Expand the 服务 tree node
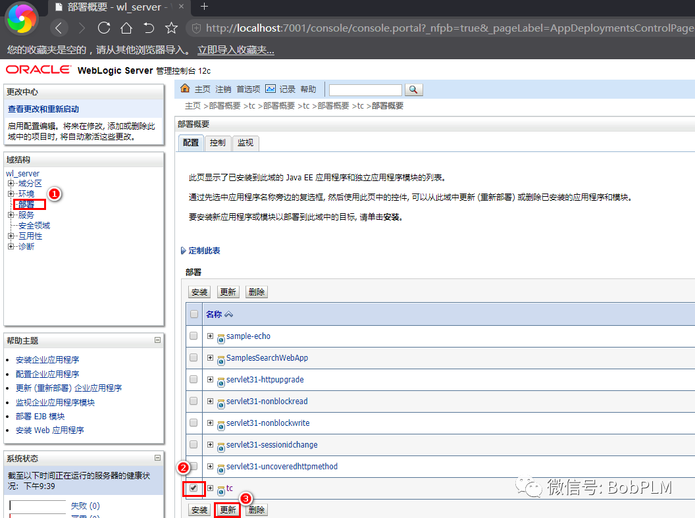Image resolution: width=695 pixels, height=518 pixels. click(x=11, y=215)
